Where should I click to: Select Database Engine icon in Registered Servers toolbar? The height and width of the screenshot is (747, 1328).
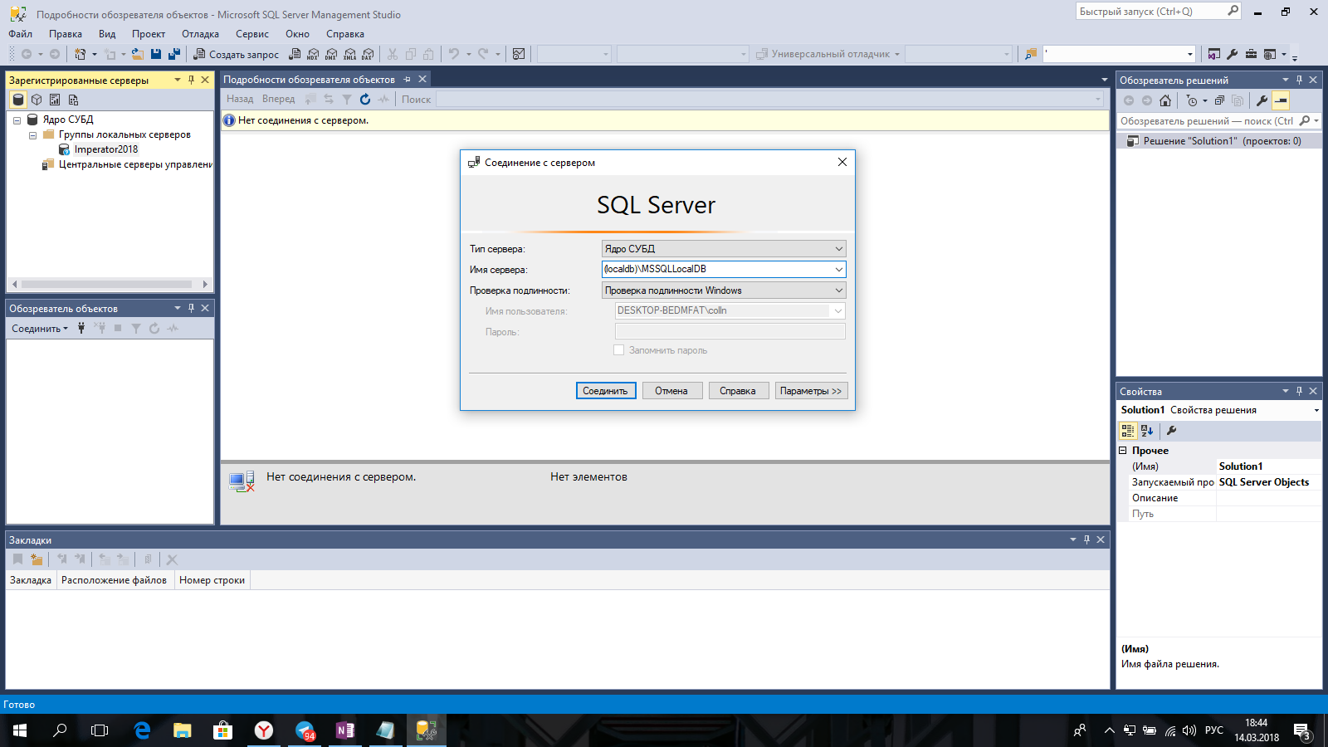click(18, 100)
